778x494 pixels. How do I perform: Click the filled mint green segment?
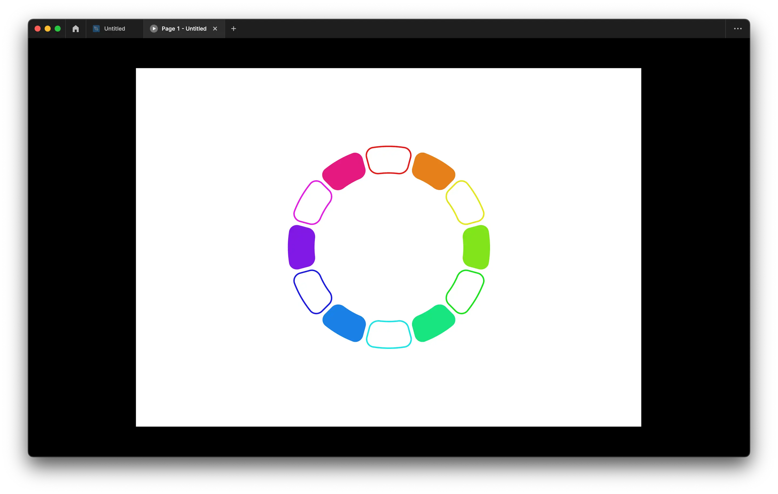433,323
